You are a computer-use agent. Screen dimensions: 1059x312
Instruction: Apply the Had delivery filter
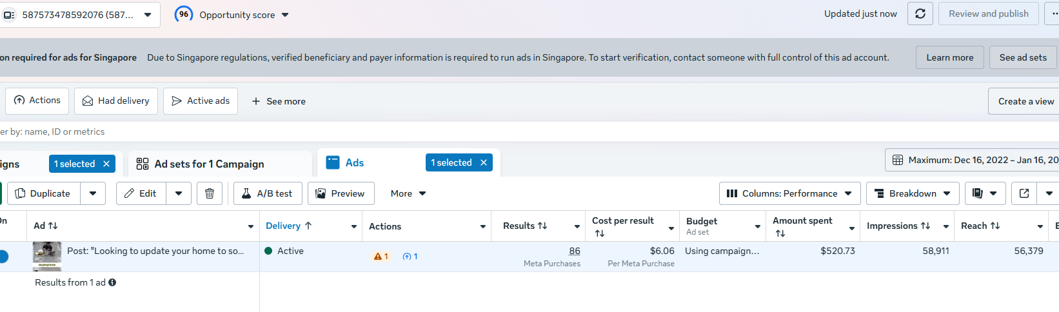click(116, 101)
